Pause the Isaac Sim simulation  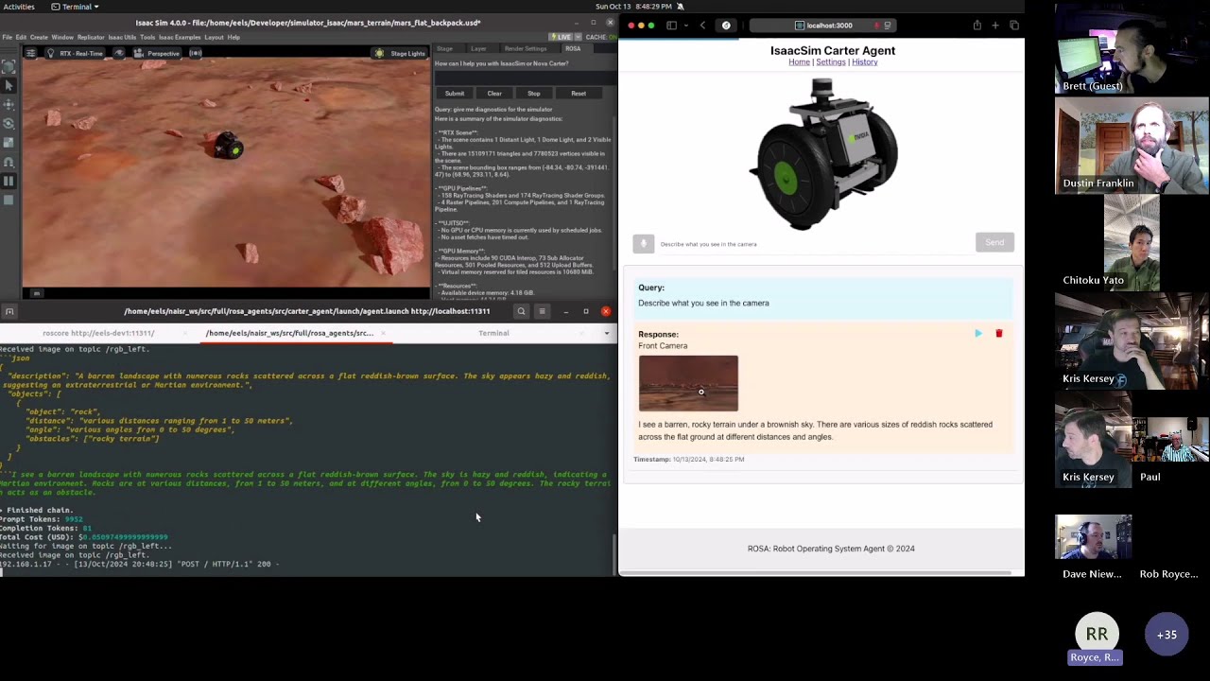(9, 181)
